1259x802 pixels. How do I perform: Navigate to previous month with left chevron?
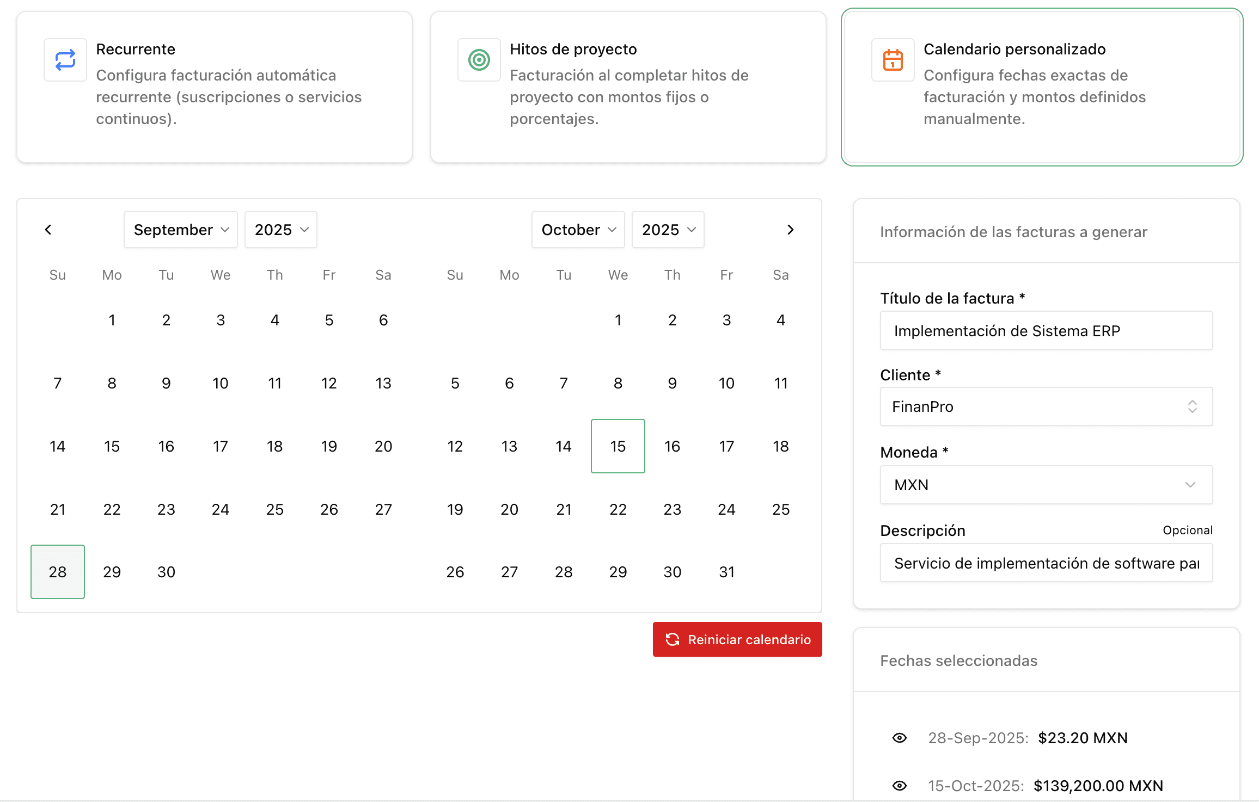pos(48,229)
